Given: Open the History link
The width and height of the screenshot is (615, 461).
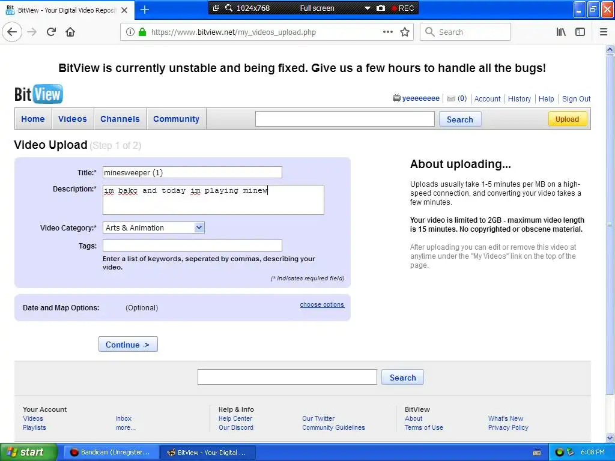Looking at the screenshot, I should point(520,99).
